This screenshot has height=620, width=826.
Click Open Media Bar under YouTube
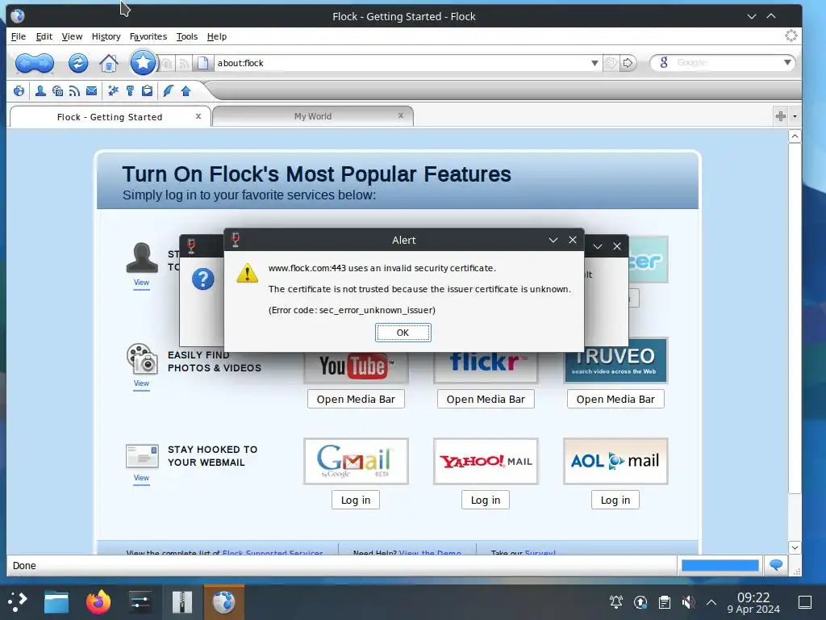pos(356,399)
